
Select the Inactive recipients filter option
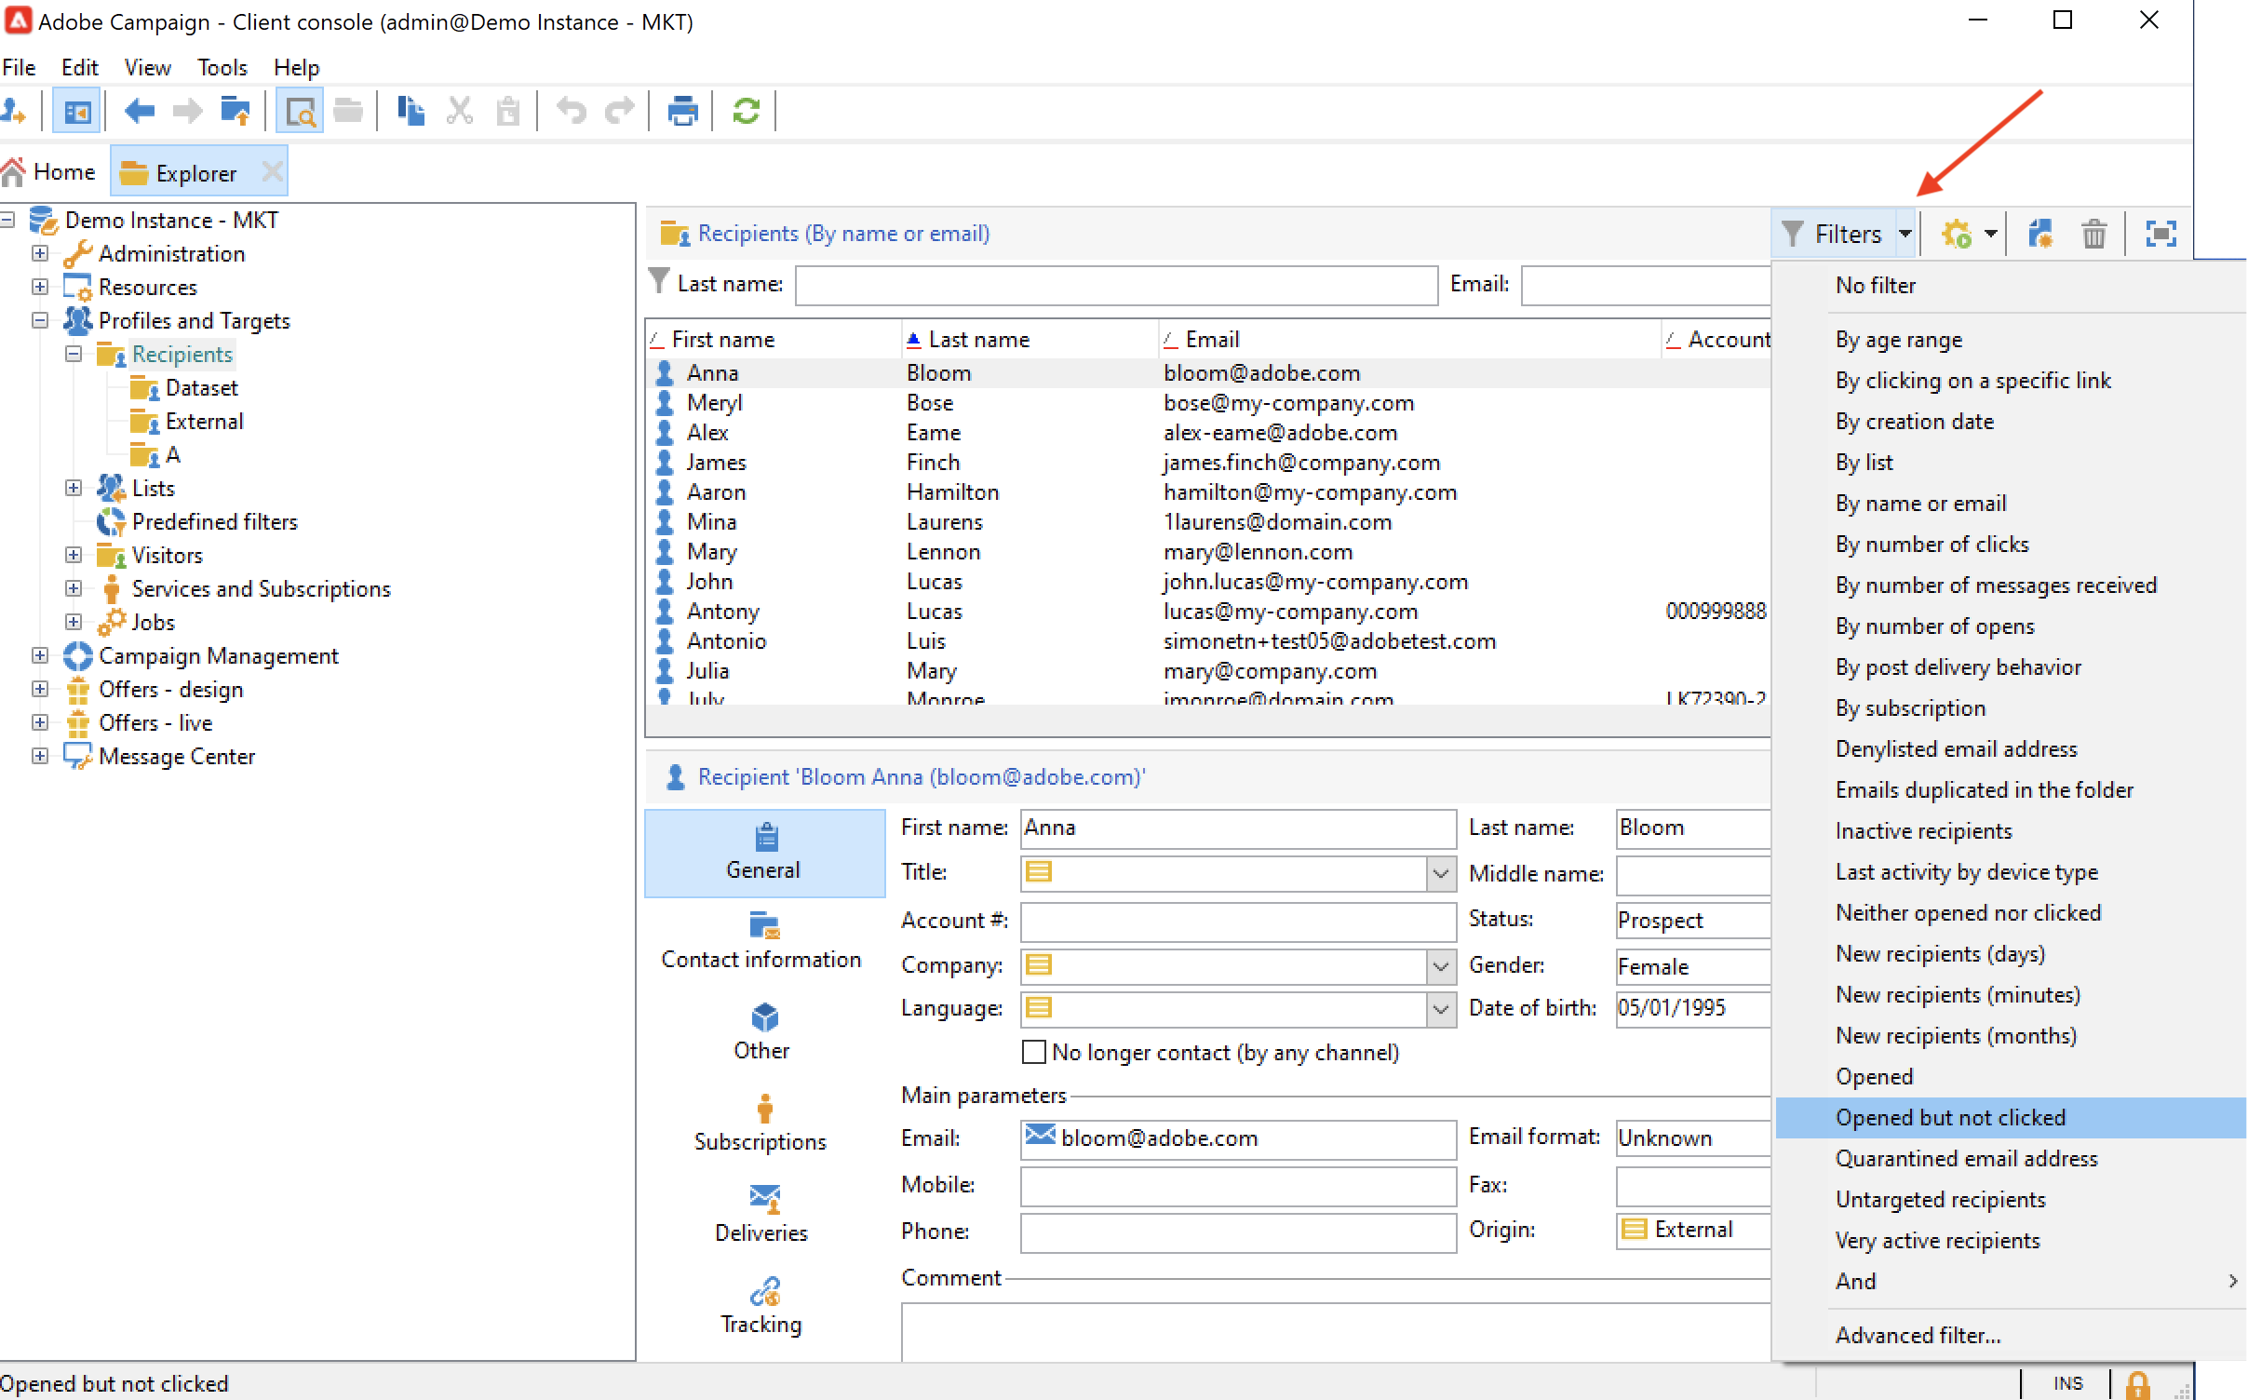(1923, 831)
